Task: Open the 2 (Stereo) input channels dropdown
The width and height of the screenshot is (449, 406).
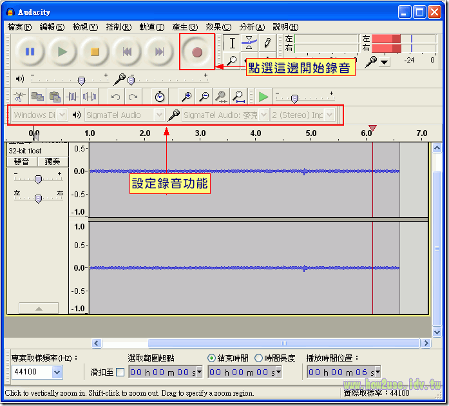Action: coord(329,115)
